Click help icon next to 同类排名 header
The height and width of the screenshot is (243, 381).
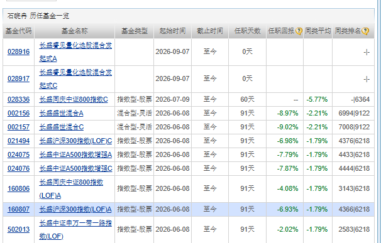(365, 31)
